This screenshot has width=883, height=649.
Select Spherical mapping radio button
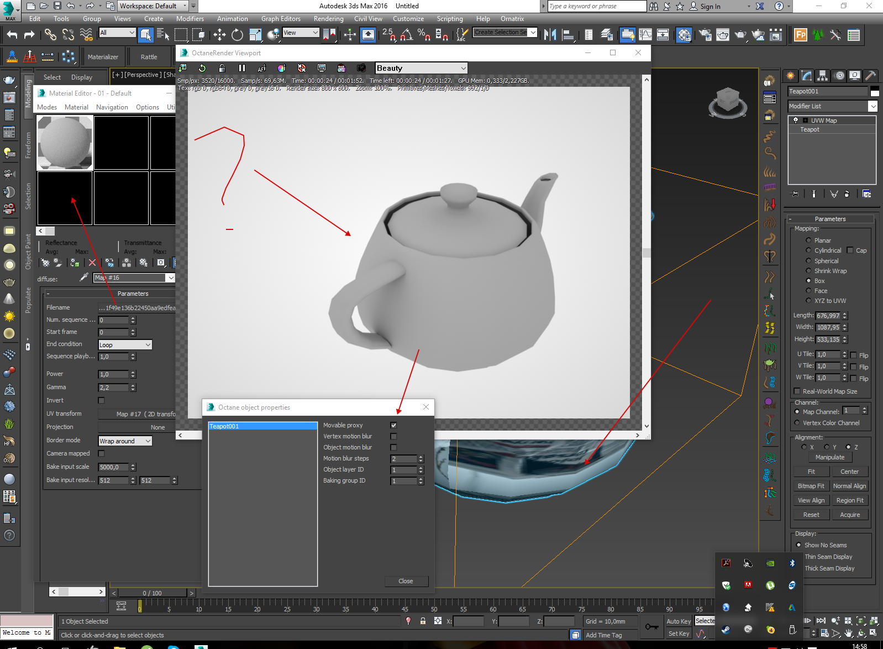(808, 261)
